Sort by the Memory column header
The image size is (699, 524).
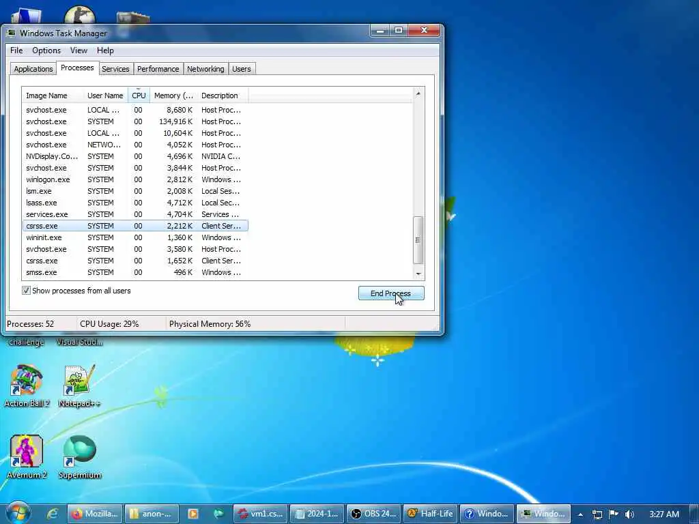(x=173, y=96)
